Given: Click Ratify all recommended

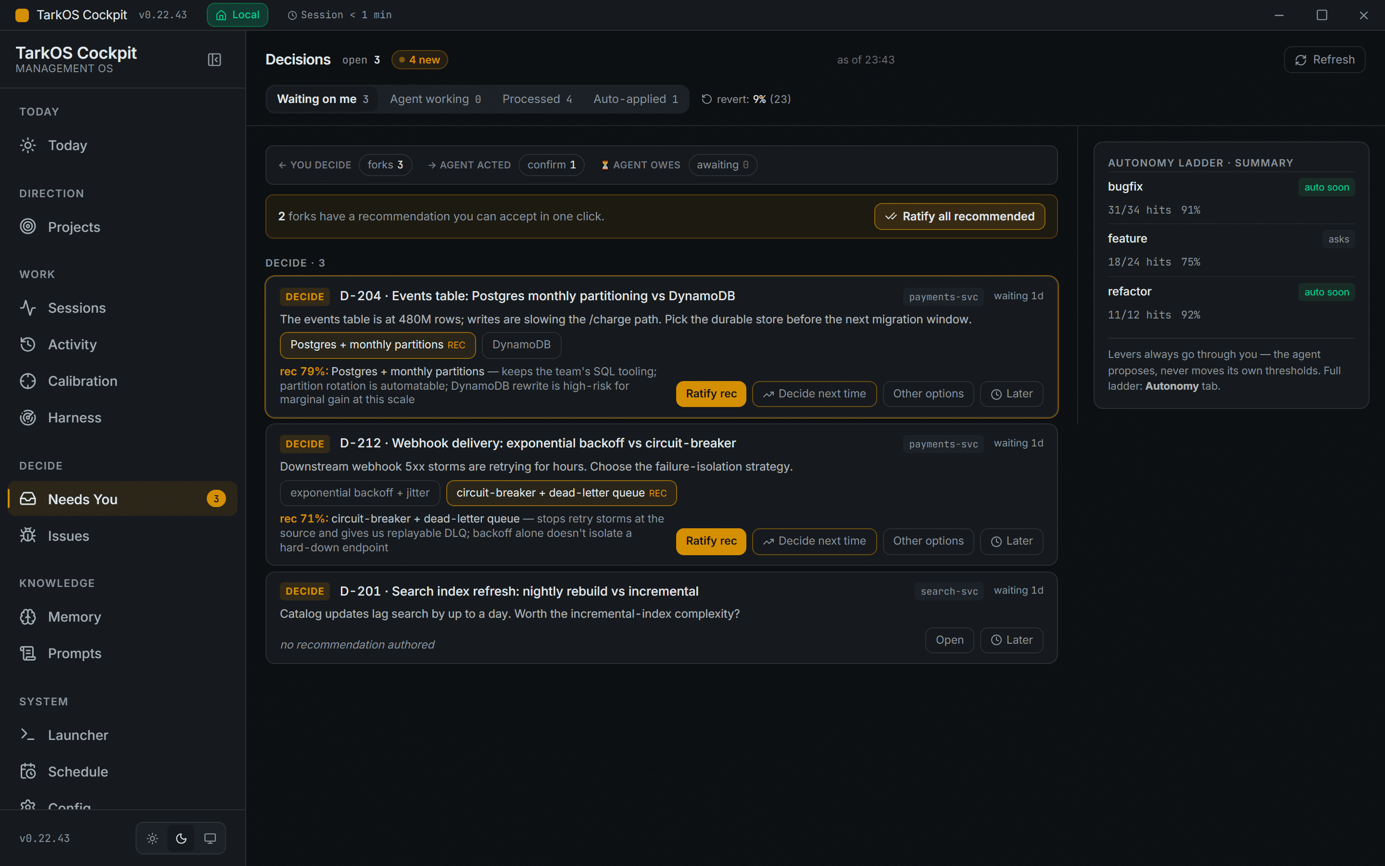Looking at the screenshot, I should click(959, 216).
